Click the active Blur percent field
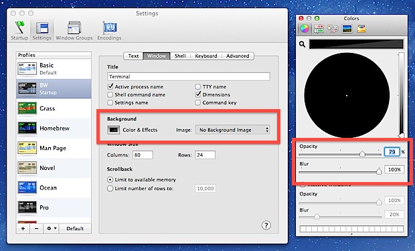 (394, 169)
